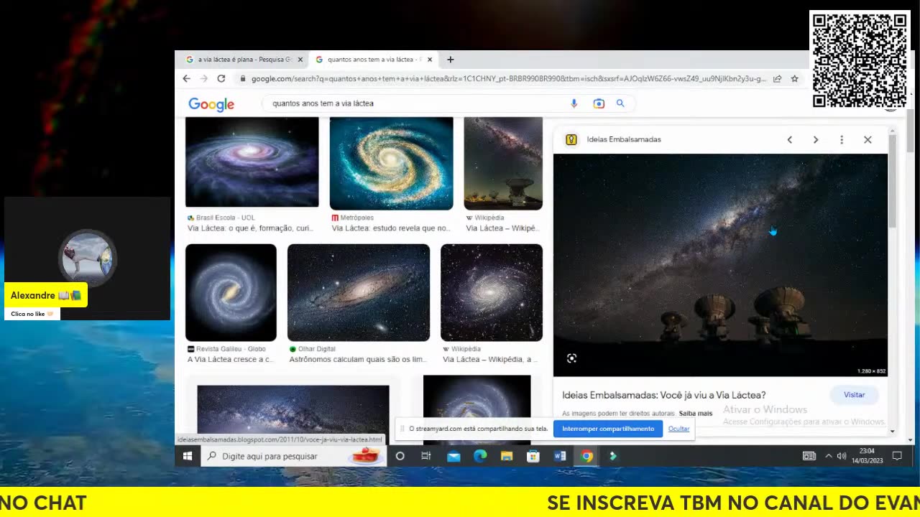Click 'Interromper compartilhamento' button
Screen dimensions: 920x517
pyautogui.click(x=608, y=429)
